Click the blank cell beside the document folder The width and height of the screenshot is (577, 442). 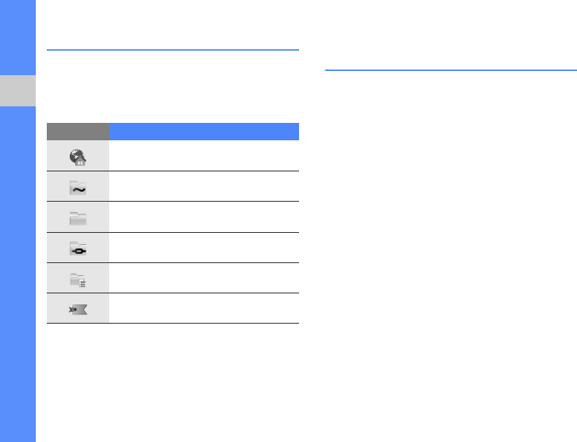[204, 278]
